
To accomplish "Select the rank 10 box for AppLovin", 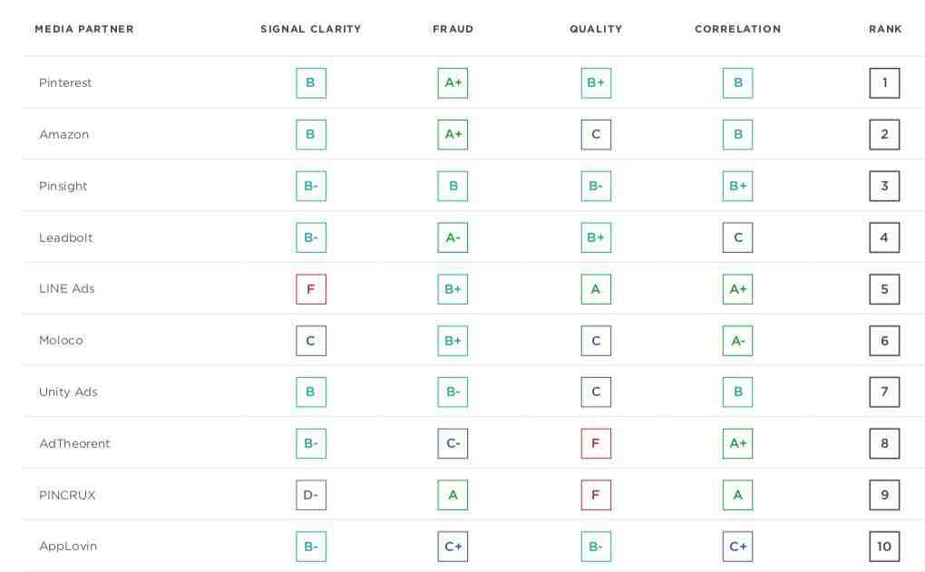I will click(884, 547).
